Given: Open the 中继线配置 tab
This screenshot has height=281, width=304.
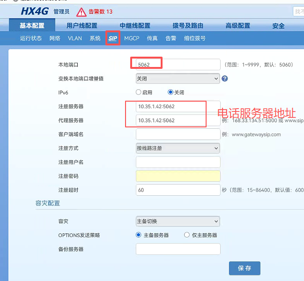Looking at the screenshot, I should click(x=135, y=26).
